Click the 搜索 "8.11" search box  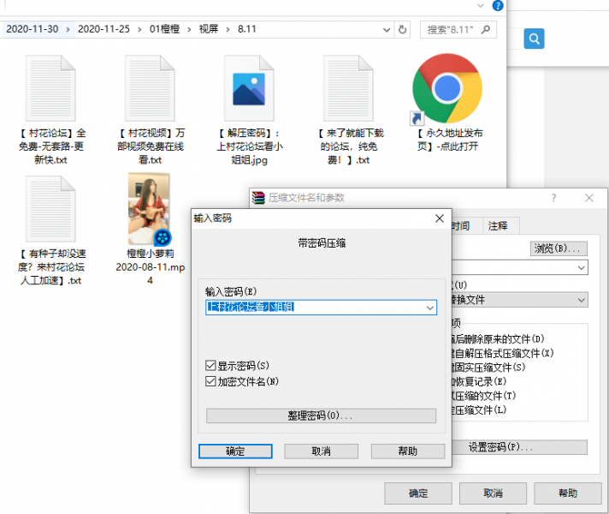point(462,29)
